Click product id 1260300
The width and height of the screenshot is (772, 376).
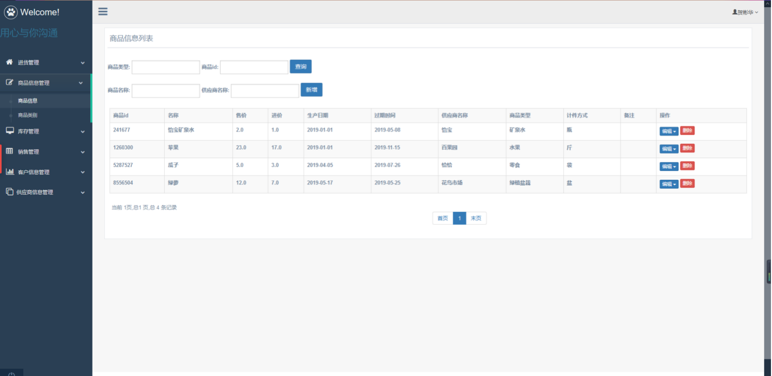click(123, 148)
